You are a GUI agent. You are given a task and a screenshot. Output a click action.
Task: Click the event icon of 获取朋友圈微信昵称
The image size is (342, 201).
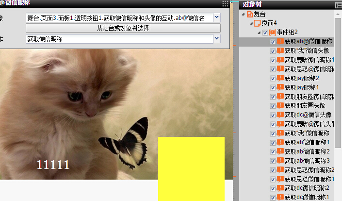point(280,97)
